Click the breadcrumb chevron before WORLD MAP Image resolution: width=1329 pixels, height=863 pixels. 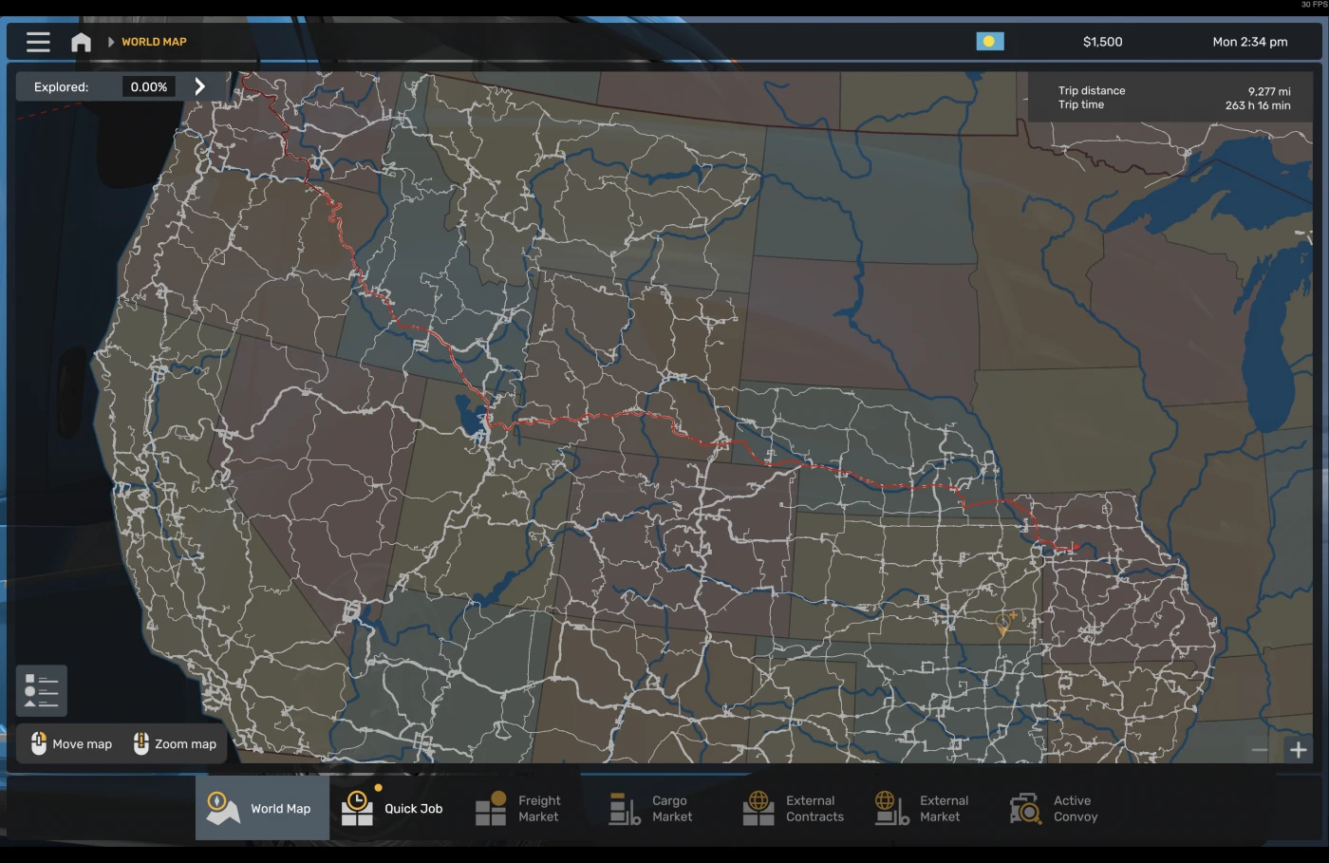click(111, 42)
